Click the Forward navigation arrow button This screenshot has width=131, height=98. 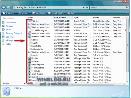click(x=8, y=8)
